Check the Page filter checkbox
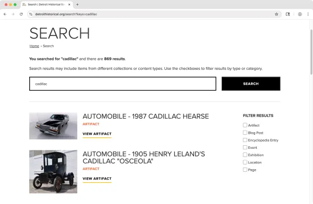 click(x=245, y=170)
